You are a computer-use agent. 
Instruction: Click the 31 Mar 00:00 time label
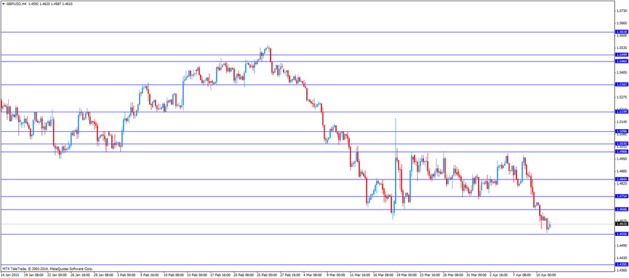(476, 275)
